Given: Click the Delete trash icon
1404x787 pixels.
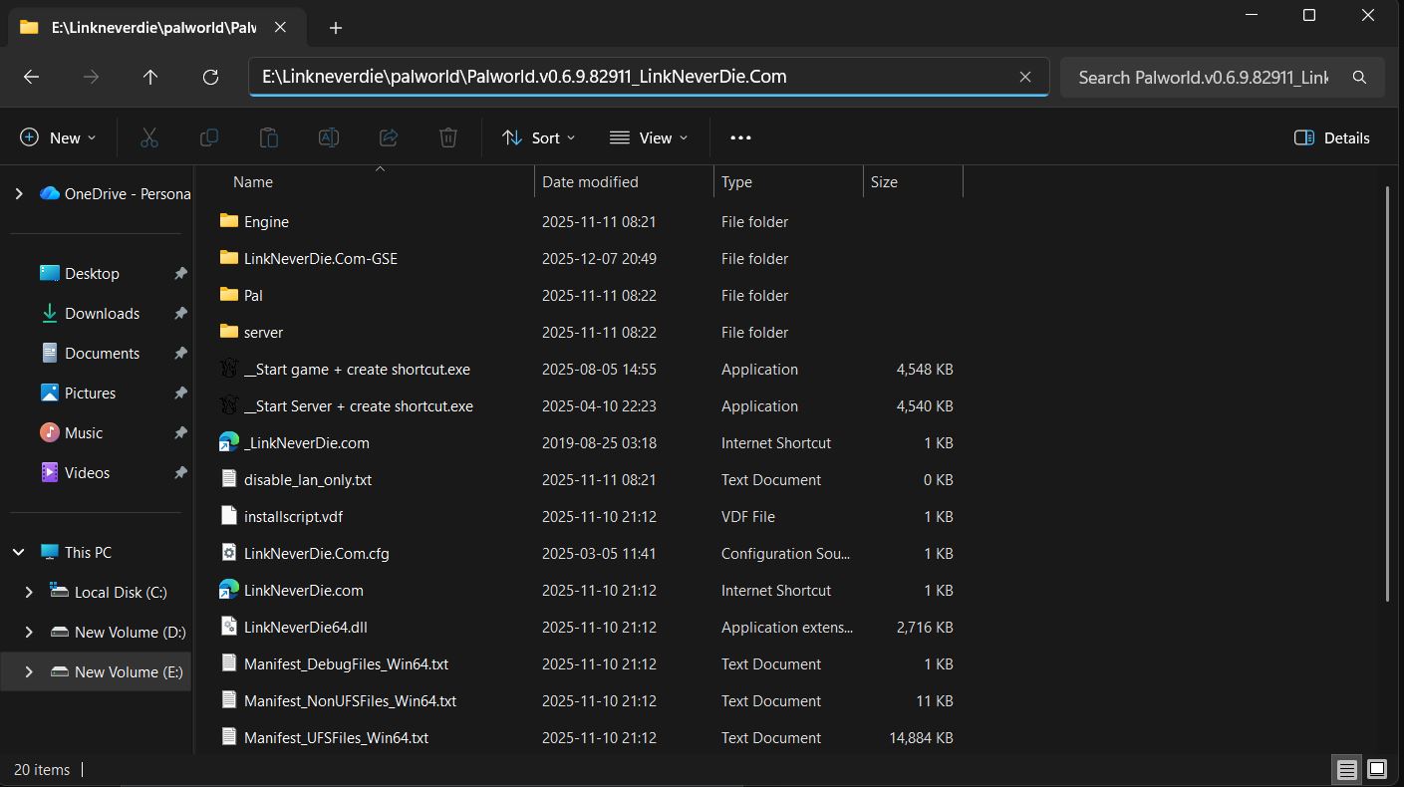Looking at the screenshot, I should [448, 137].
